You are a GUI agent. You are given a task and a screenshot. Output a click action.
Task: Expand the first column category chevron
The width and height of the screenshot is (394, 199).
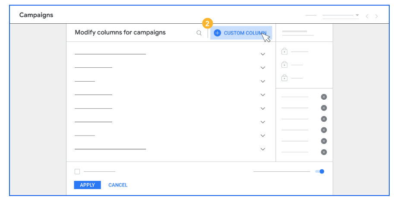click(263, 54)
